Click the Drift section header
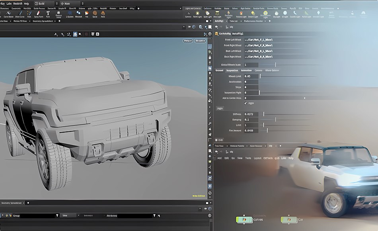 pos(219,140)
